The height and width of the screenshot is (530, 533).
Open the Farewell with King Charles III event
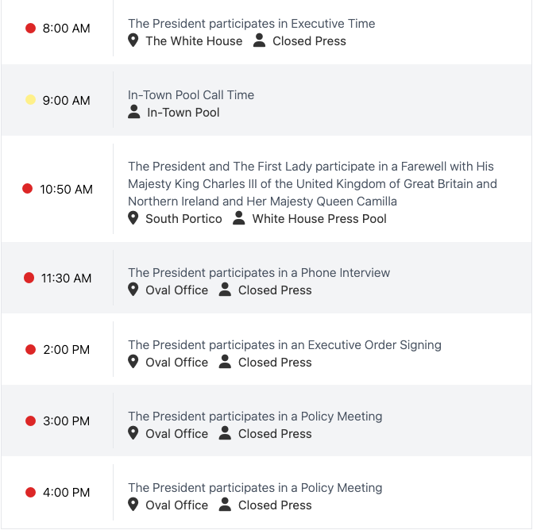311,183
